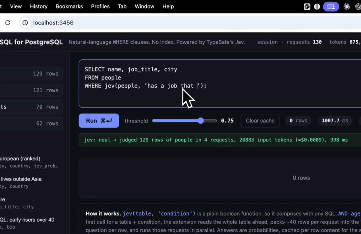Run the query with the Run button
Viewport: 361px width, 234px height.
click(x=99, y=121)
